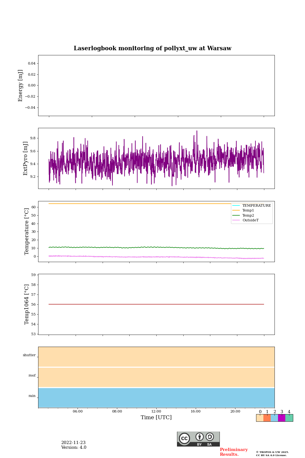The height and width of the screenshot is (458, 305).
Task: Select colorbar swatch for value 0
Action: click(260, 418)
